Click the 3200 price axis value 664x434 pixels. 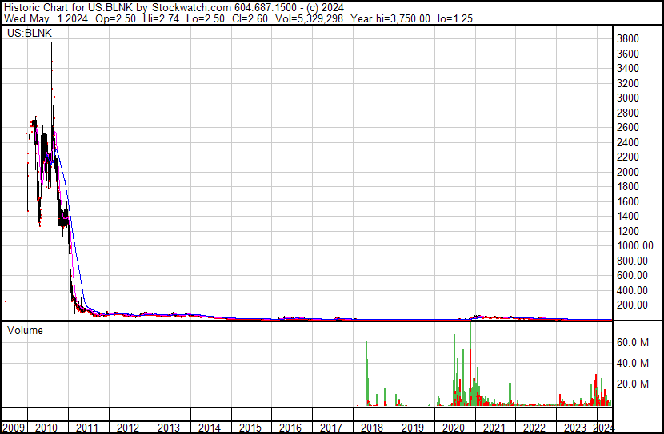click(628, 83)
